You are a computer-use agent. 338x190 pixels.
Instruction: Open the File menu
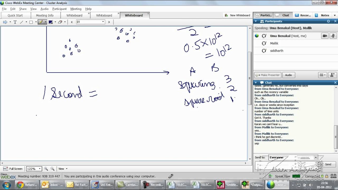coord(4,9)
